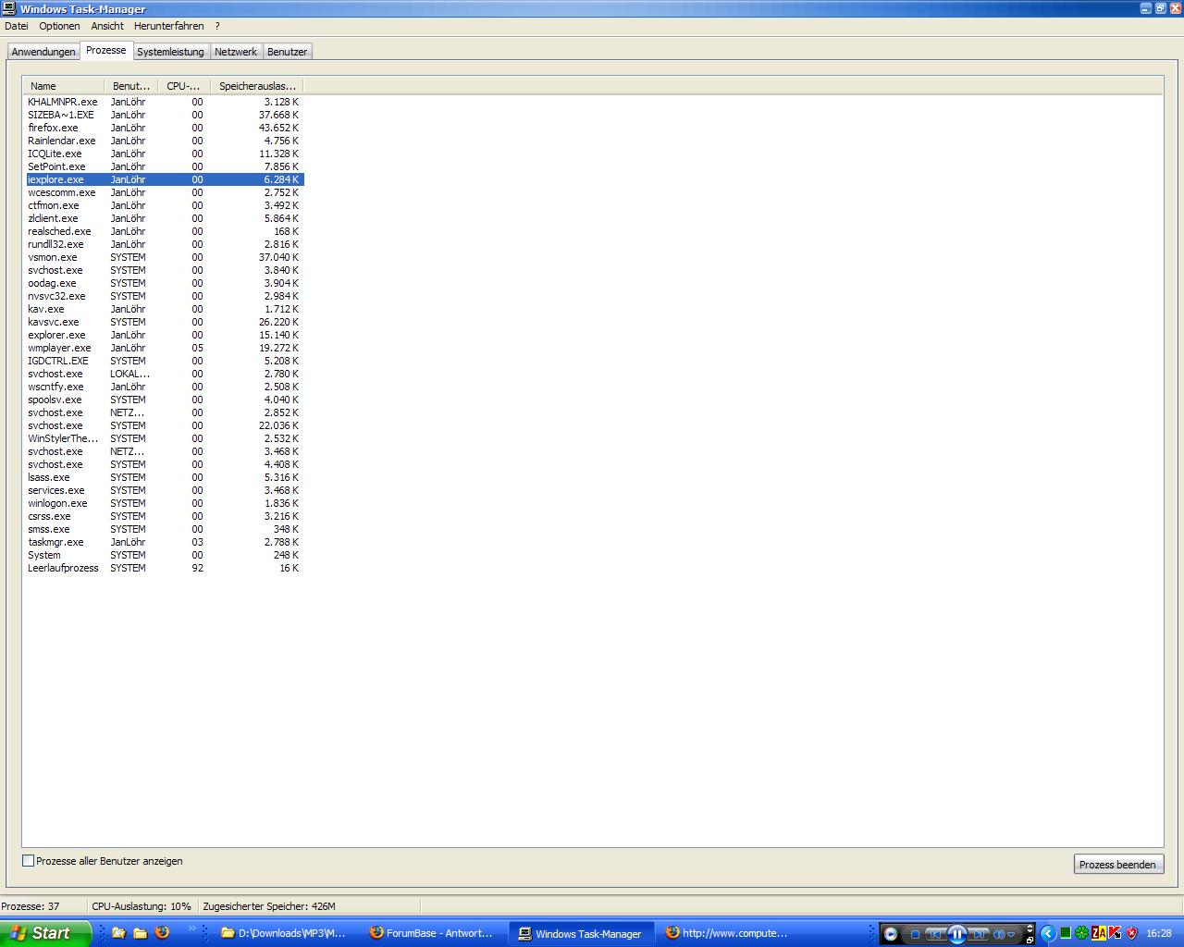Viewport: 1184px width, 947px height.
Task: Click the second folder icon in Quick Launch
Action: [140, 933]
